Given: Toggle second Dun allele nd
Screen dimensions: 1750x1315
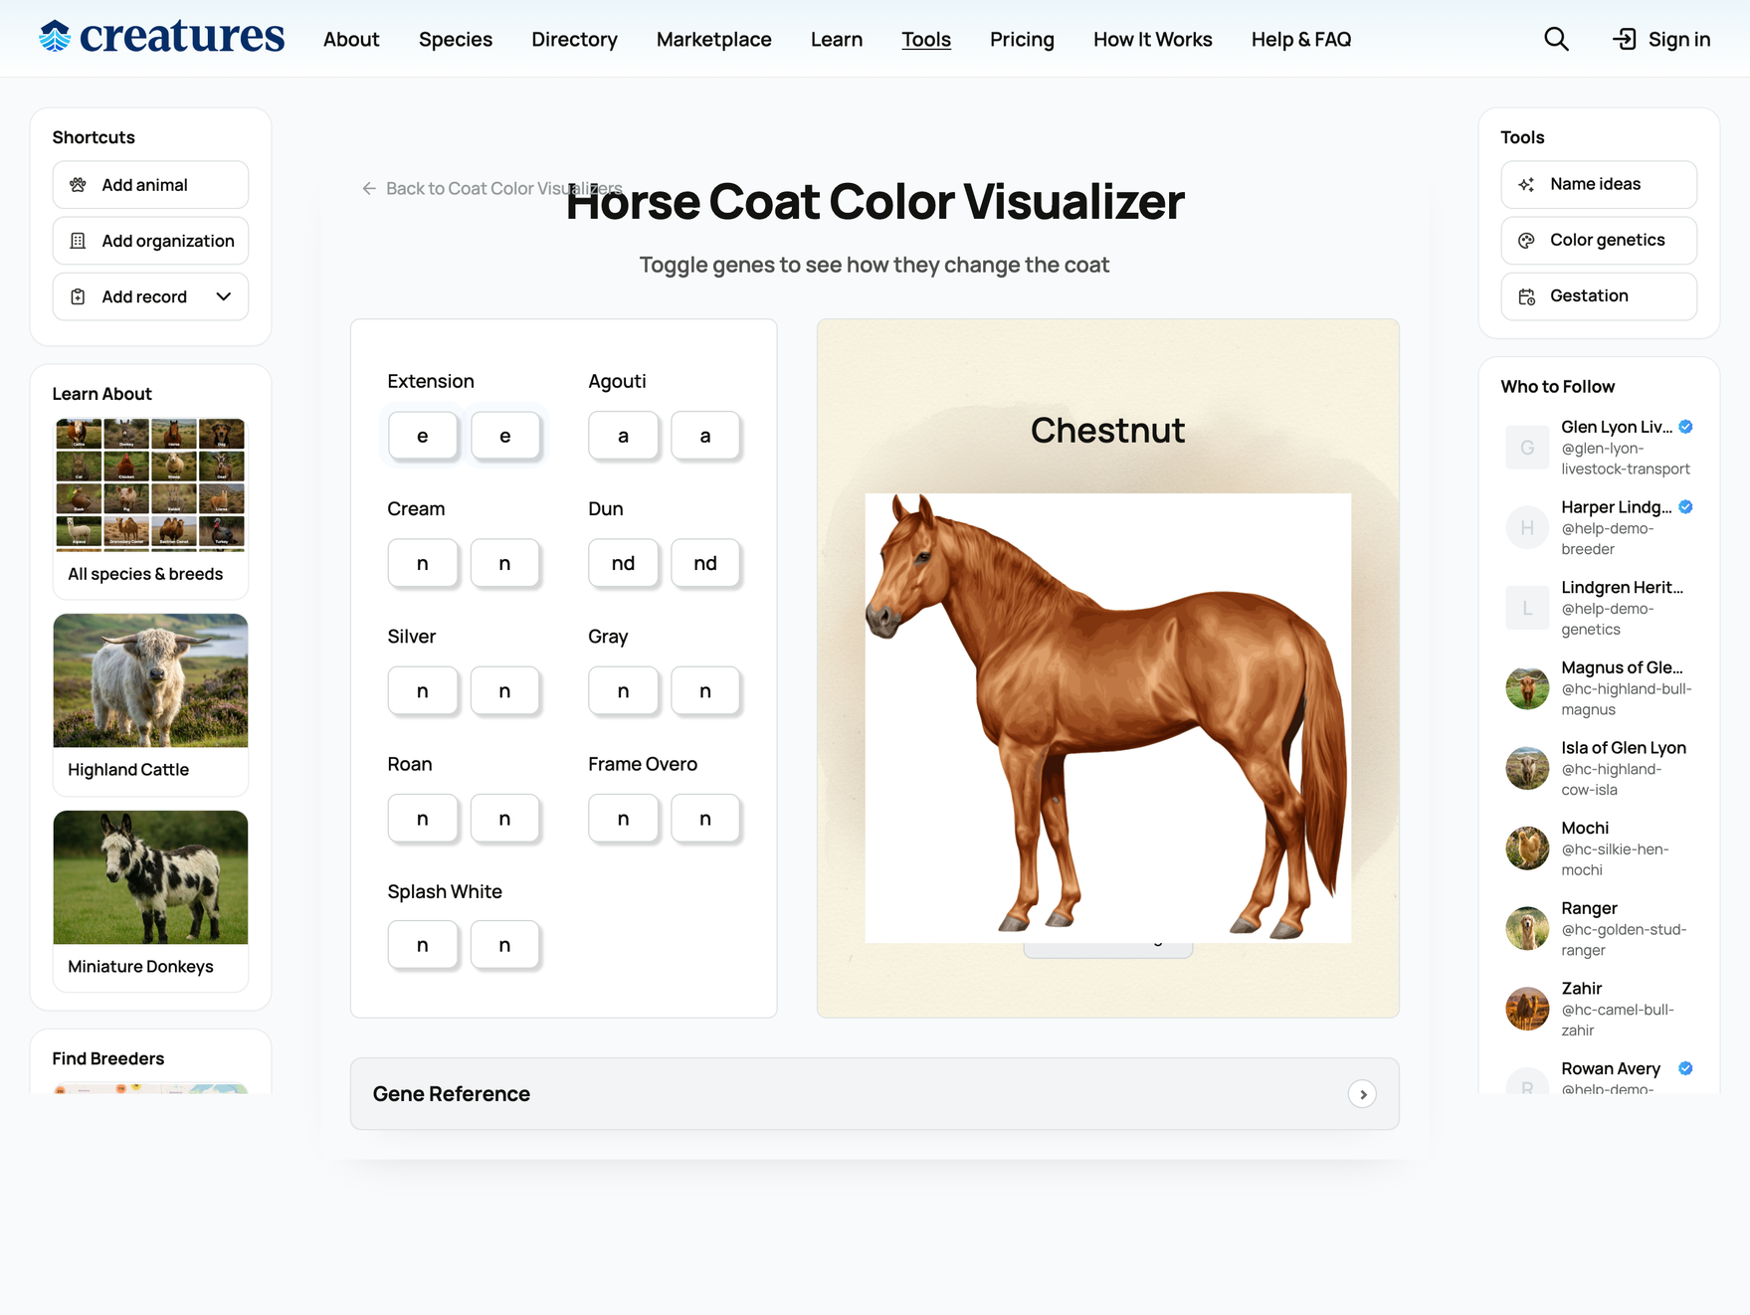Looking at the screenshot, I should coord(705,563).
